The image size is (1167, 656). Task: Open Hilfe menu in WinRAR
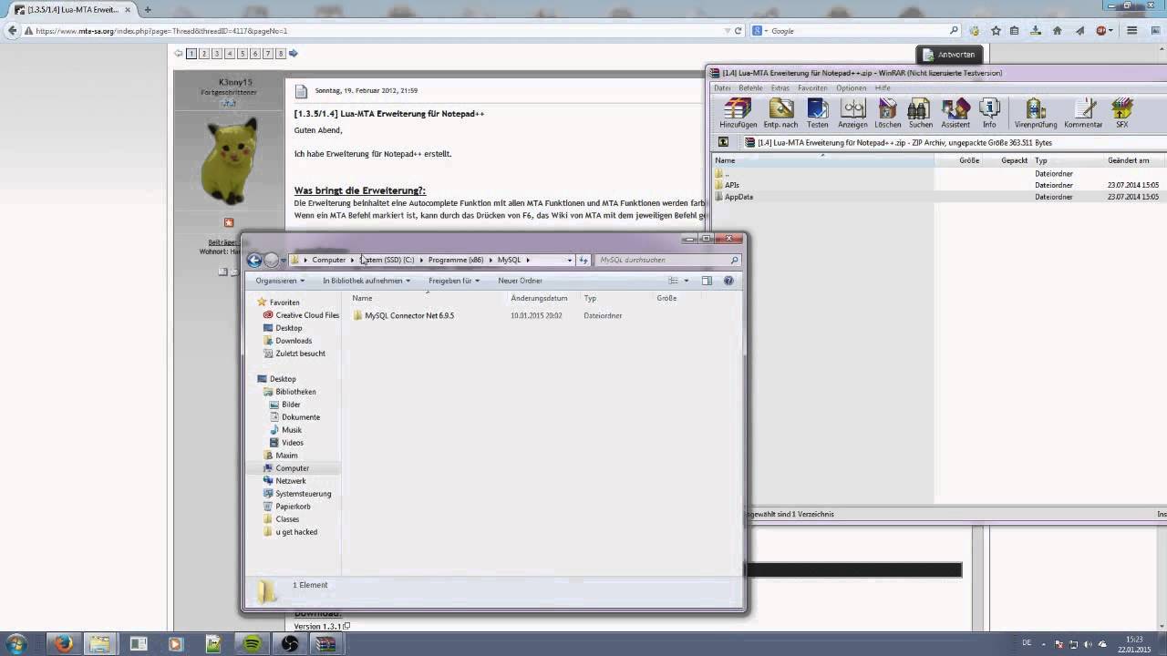883,88
